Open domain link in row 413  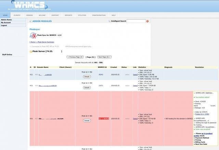[48, 86]
